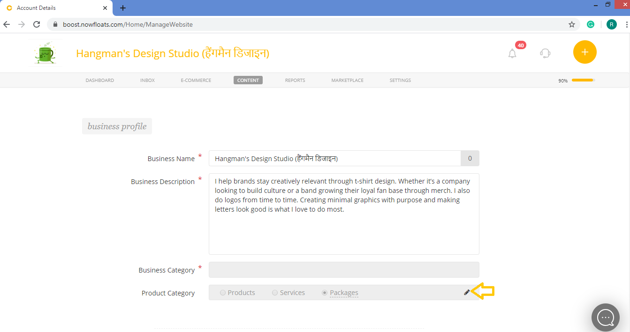Select the Products radio button
The height and width of the screenshot is (332, 630).
223,293
